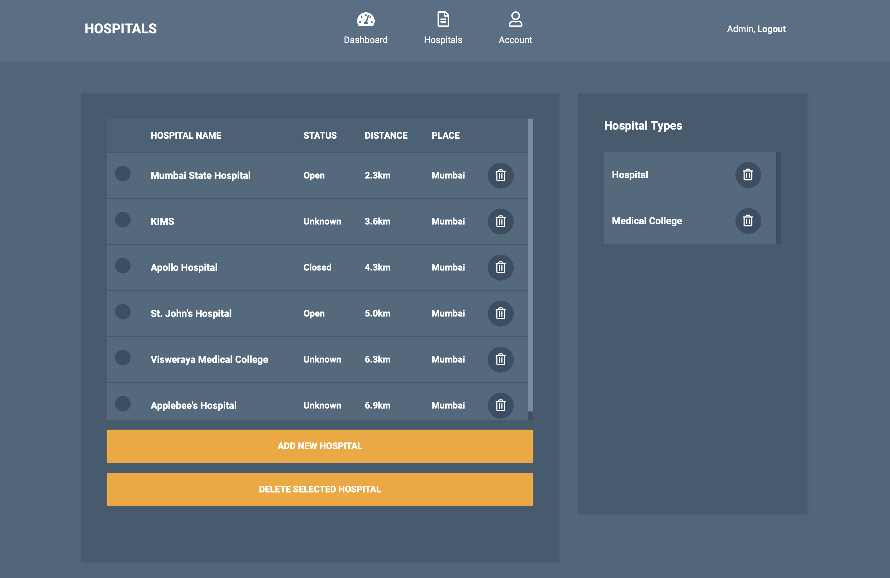Click trash icon in KIMS row
The width and height of the screenshot is (890, 578).
tap(500, 221)
